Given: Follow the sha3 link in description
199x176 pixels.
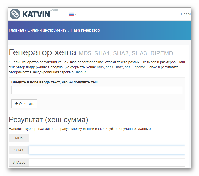Looking at the screenshot, I should click(x=129, y=67).
